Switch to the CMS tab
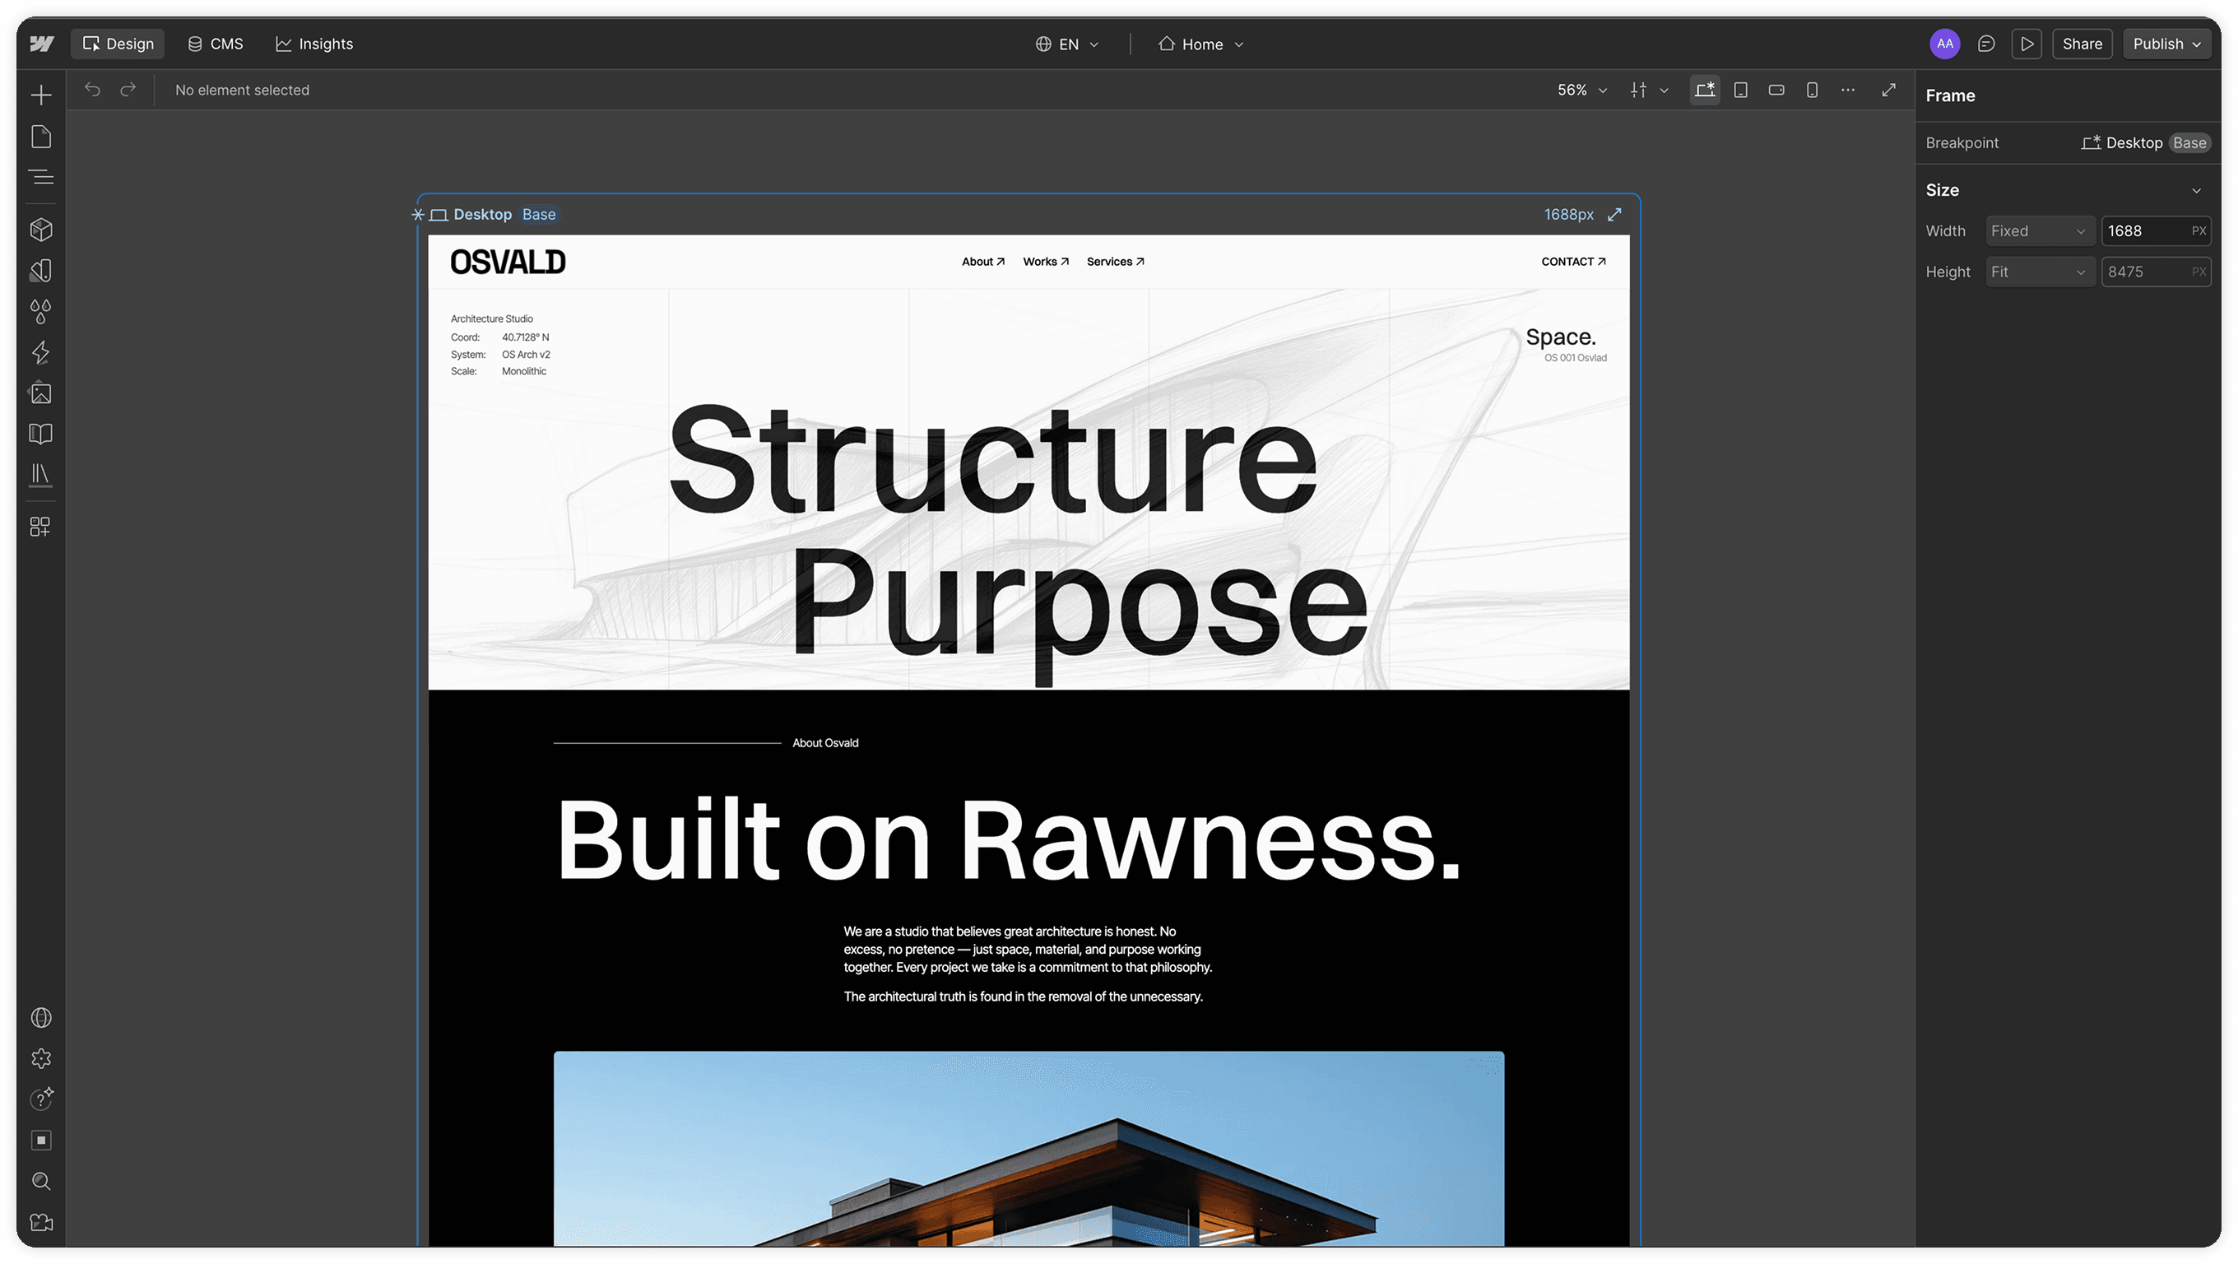Screen dimensions: 2238x1264 pyautogui.click(x=216, y=44)
